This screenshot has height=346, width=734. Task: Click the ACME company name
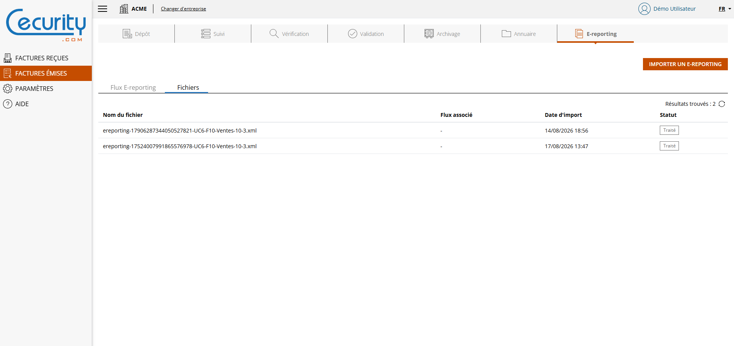139,9
